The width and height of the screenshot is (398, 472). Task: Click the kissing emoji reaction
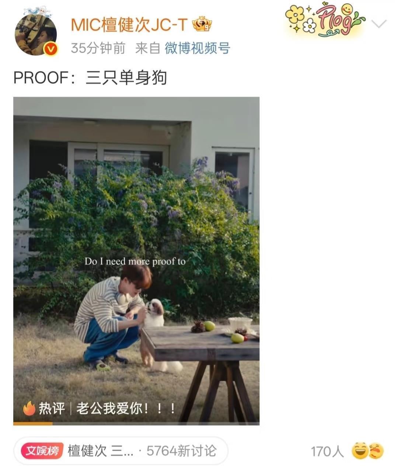[x=376, y=451]
